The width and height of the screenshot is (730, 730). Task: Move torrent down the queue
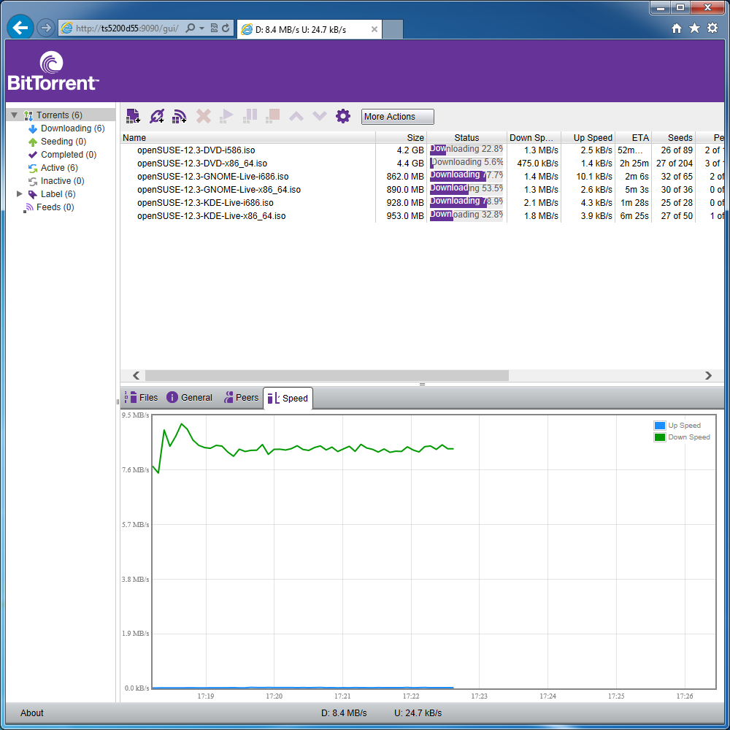pyautogui.click(x=320, y=116)
